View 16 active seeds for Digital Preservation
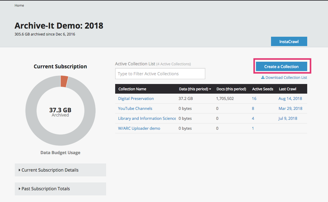Screen dimensions: 328x202 pyautogui.click(x=254, y=98)
